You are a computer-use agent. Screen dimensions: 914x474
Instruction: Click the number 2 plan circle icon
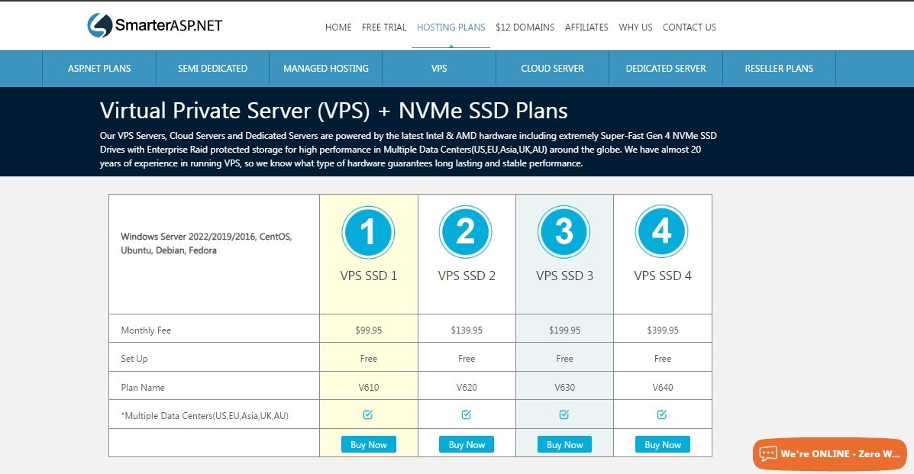[x=466, y=231]
